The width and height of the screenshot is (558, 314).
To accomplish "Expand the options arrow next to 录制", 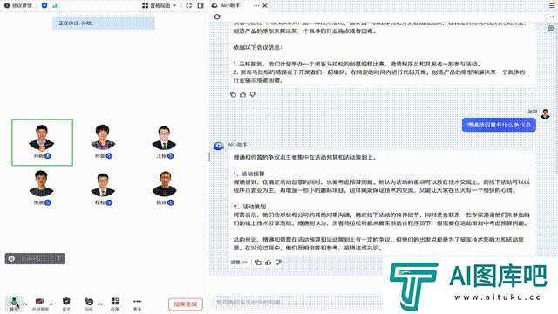I will tap(99, 304).
